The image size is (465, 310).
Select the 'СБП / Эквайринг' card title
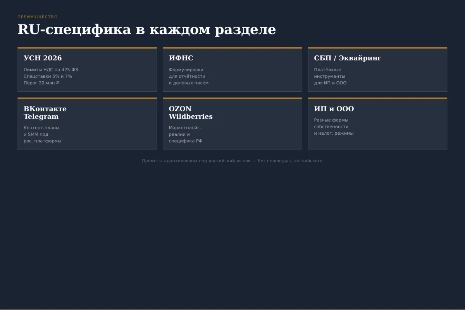(x=348, y=58)
